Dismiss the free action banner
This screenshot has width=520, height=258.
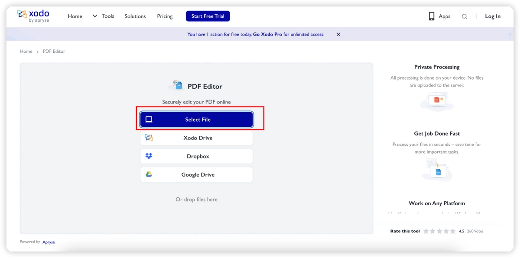tap(338, 34)
